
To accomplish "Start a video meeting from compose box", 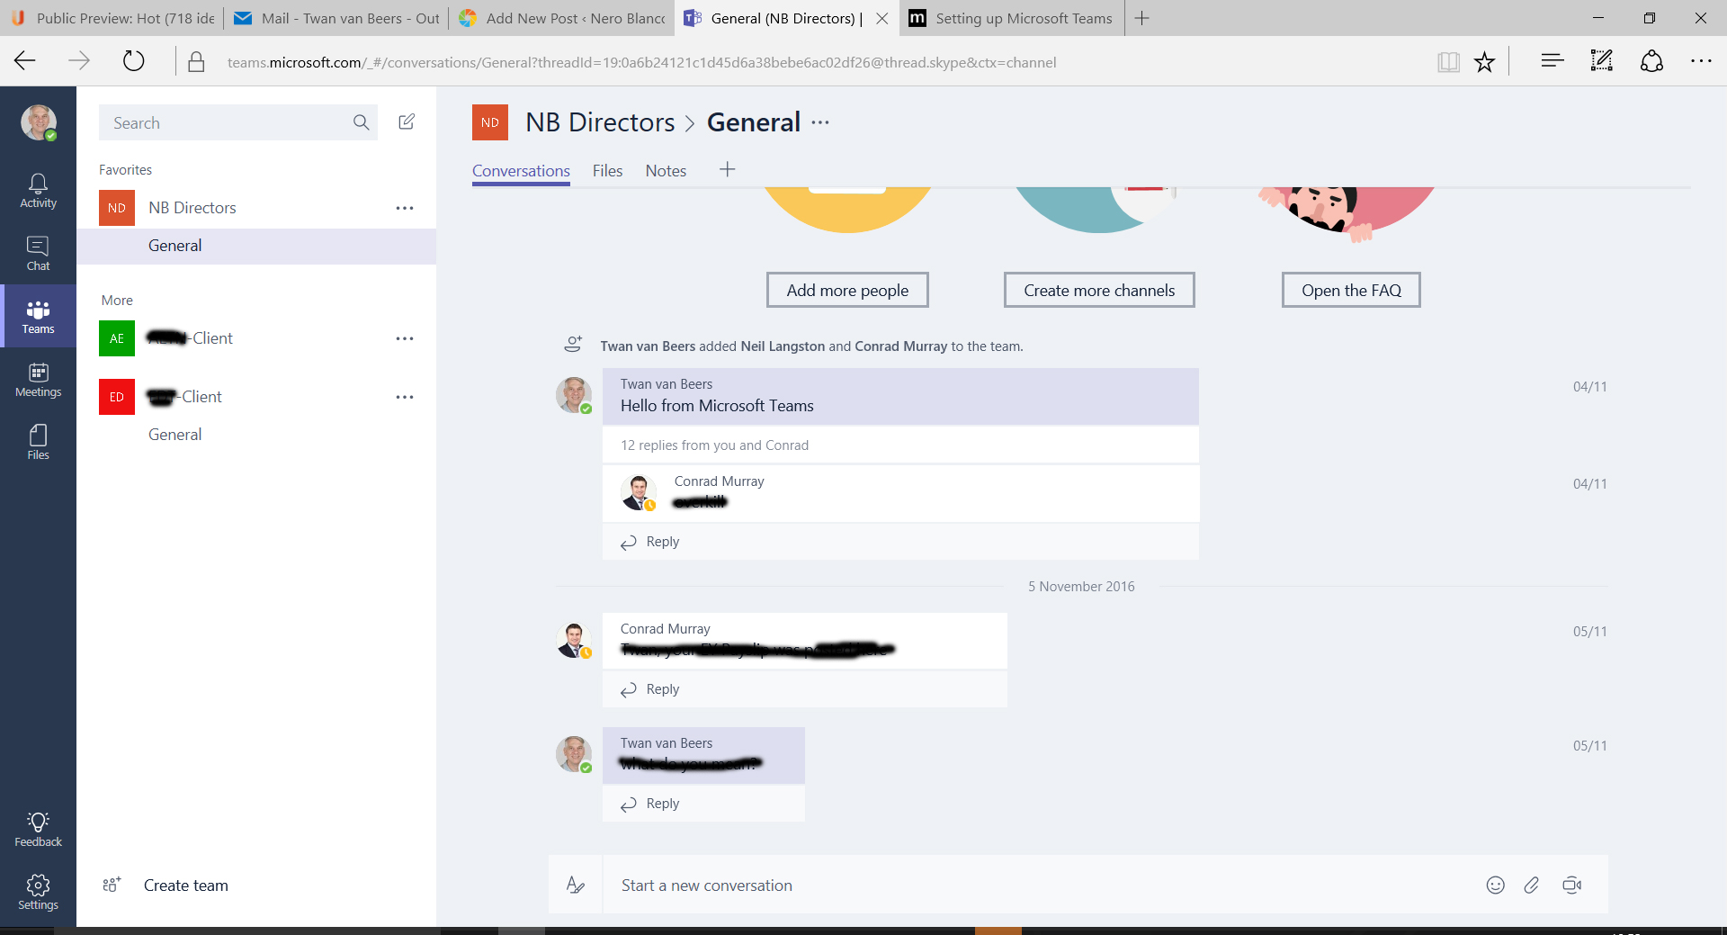I will 1571,886.
